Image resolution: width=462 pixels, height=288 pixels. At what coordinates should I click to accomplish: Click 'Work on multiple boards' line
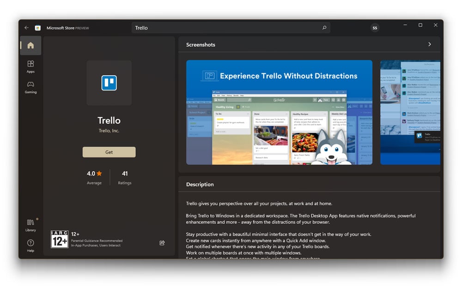pyautogui.click(x=243, y=253)
